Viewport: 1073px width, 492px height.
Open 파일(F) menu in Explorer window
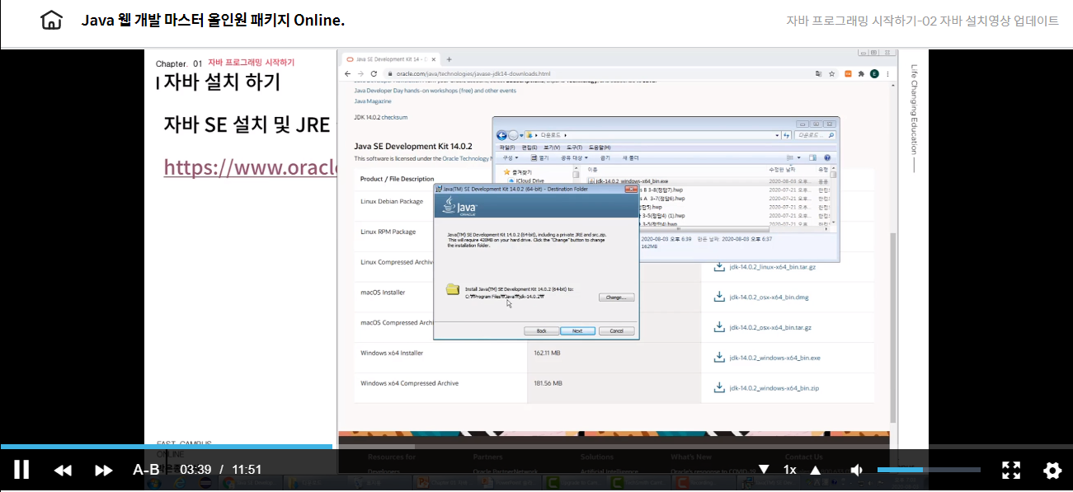507,148
